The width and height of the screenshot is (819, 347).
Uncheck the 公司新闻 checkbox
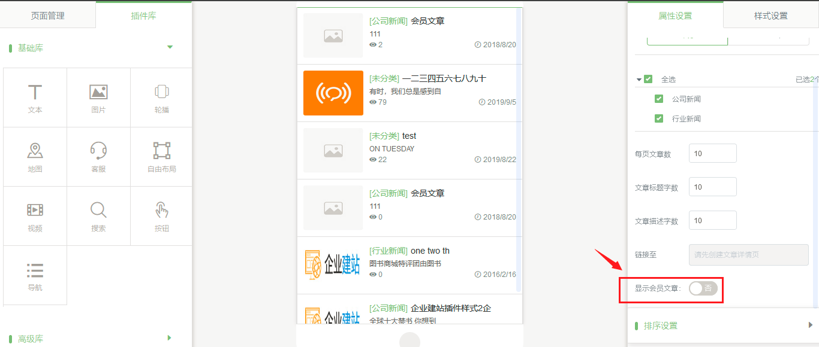pos(659,99)
